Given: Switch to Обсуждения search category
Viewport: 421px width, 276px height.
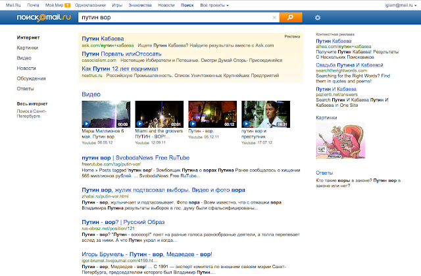Looking at the screenshot, I should click(x=31, y=78).
